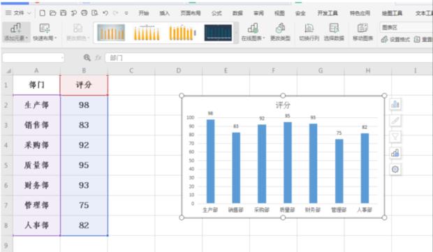Image resolution: width=433 pixels, height=252 pixels.
Task: Expand the Quick Layout dropdown
Action: tap(45, 32)
